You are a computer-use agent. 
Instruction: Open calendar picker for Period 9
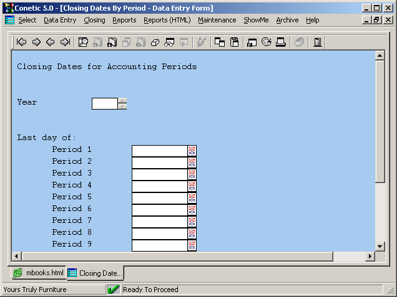(x=192, y=245)
